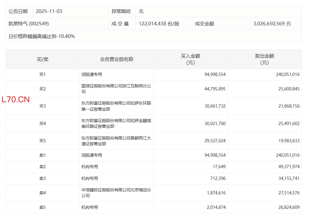
Task: Open 国信证券浙江互联网分公司 broker entry
Action: 116,89
